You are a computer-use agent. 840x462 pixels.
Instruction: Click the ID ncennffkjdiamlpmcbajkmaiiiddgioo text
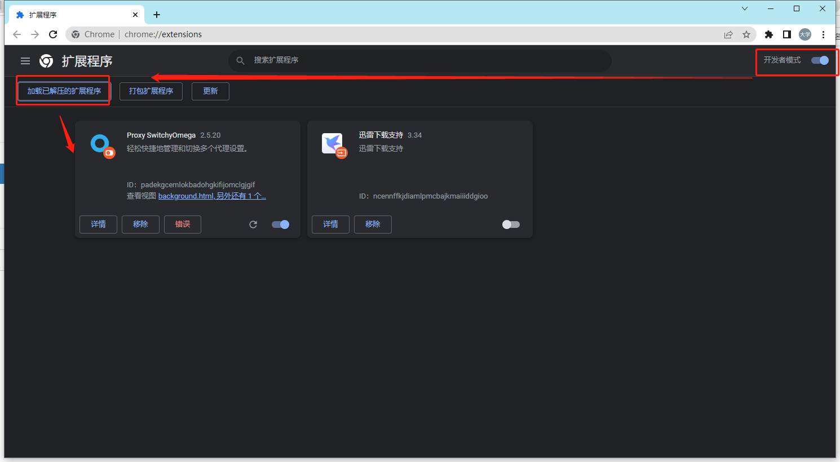tap(423, 196)
